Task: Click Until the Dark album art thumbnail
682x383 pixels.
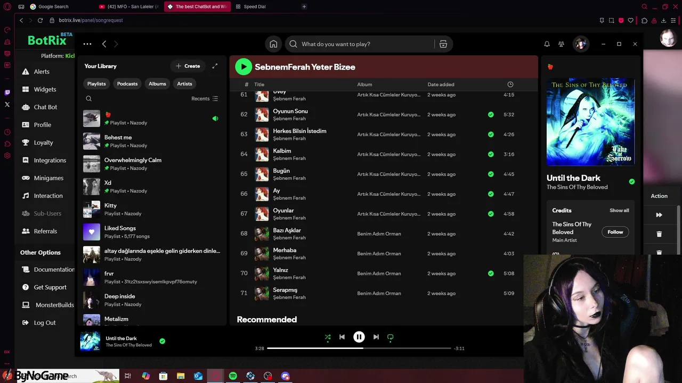Action: coord(90,342)
